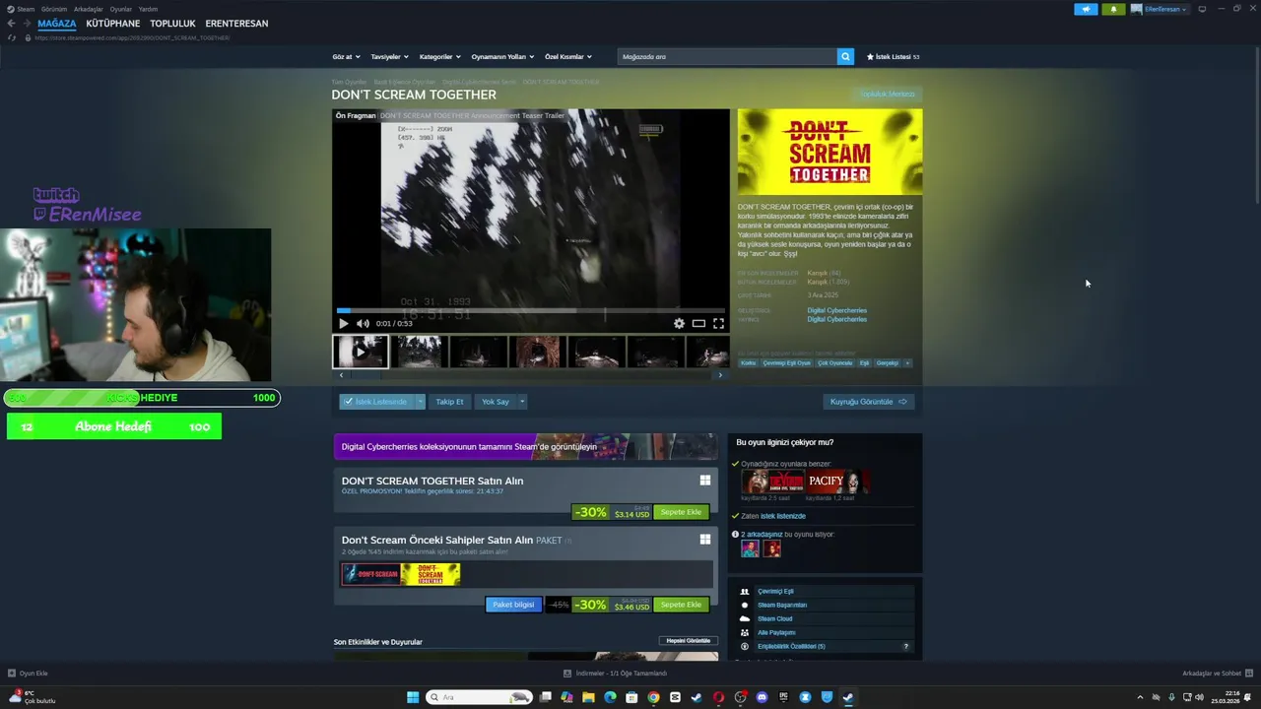Screen dimensions: 1261x709
Task: Open Opera browser from taskbar
Action: click(718, 697)
